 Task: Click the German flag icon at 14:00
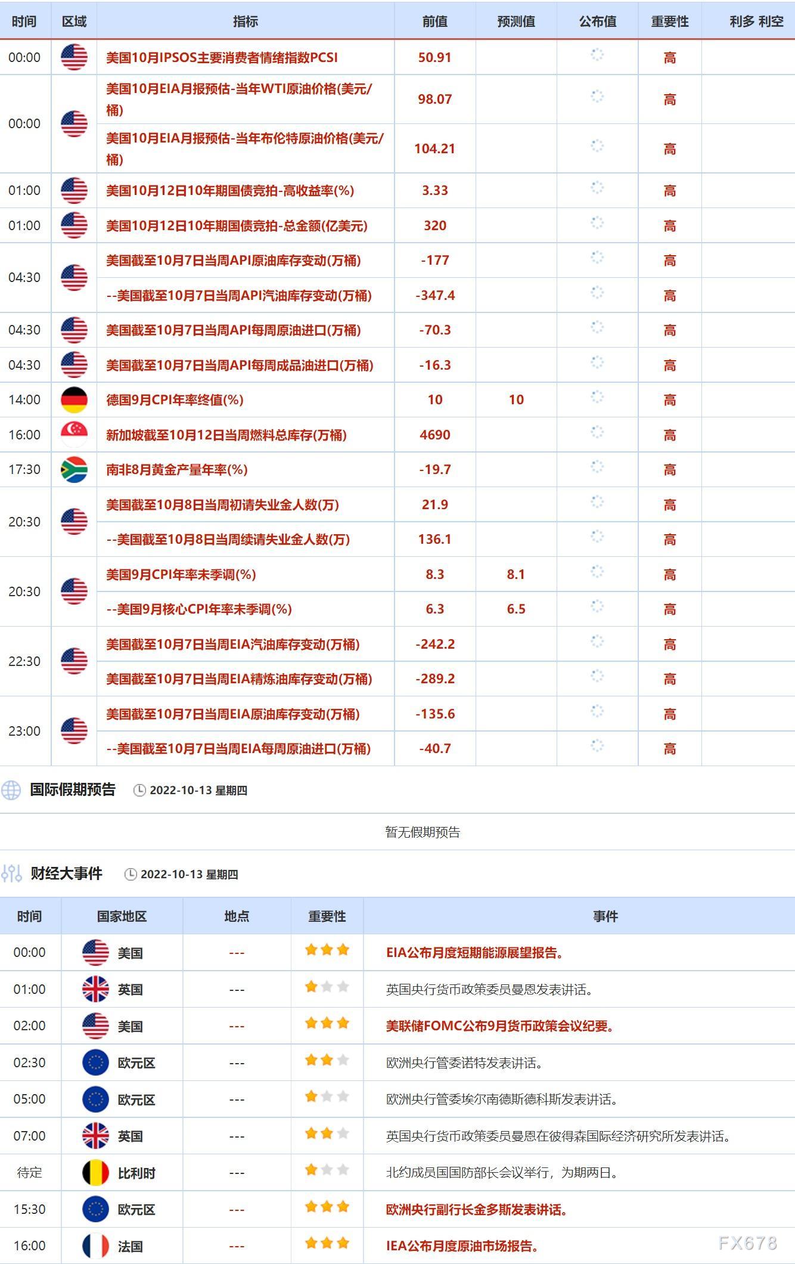74,400
